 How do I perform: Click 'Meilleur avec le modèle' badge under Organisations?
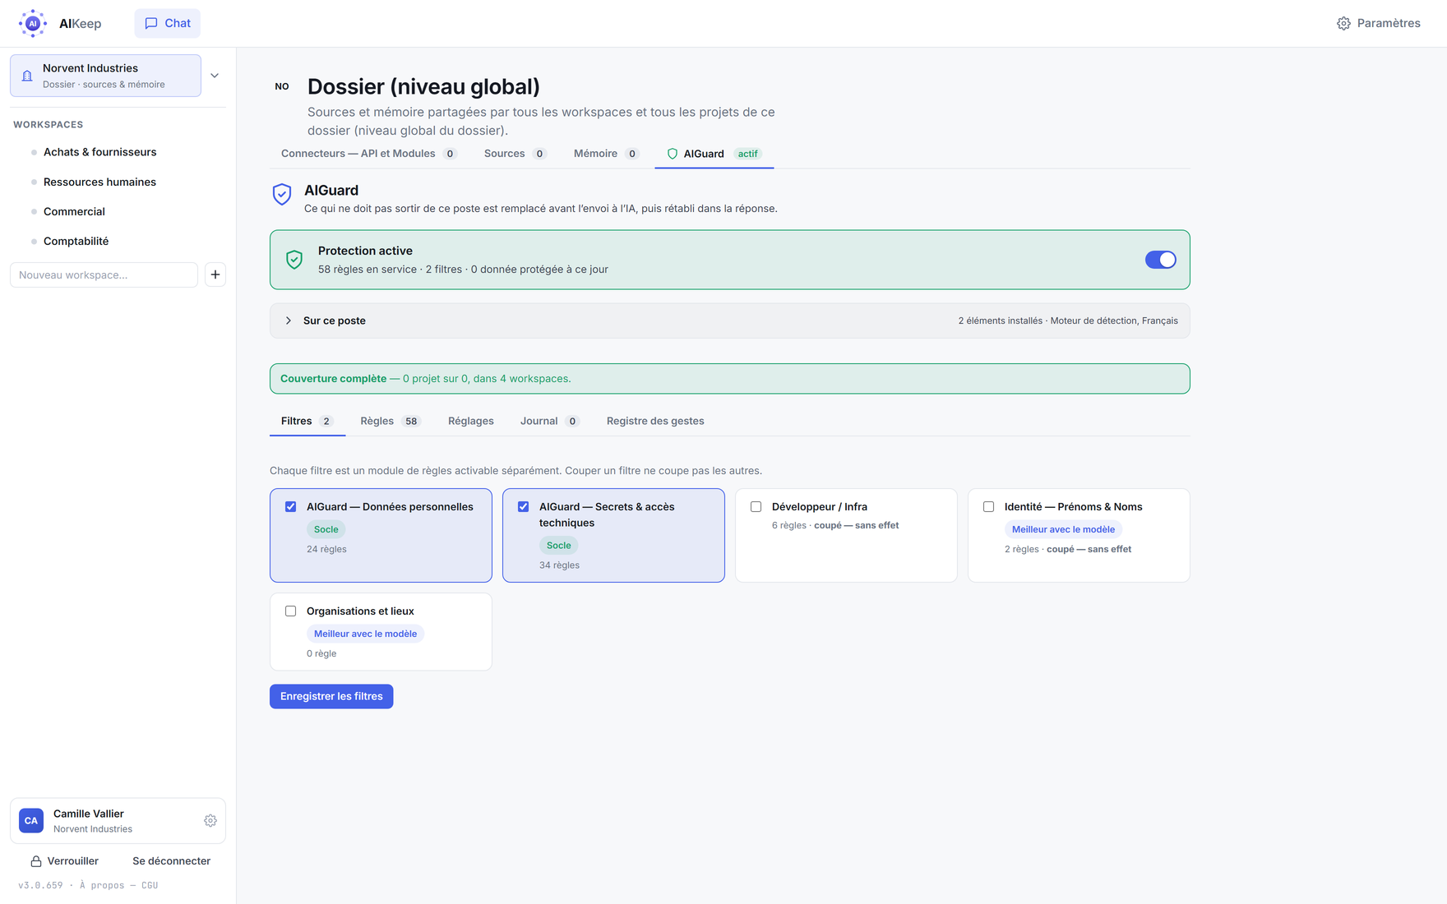(365, 634)
